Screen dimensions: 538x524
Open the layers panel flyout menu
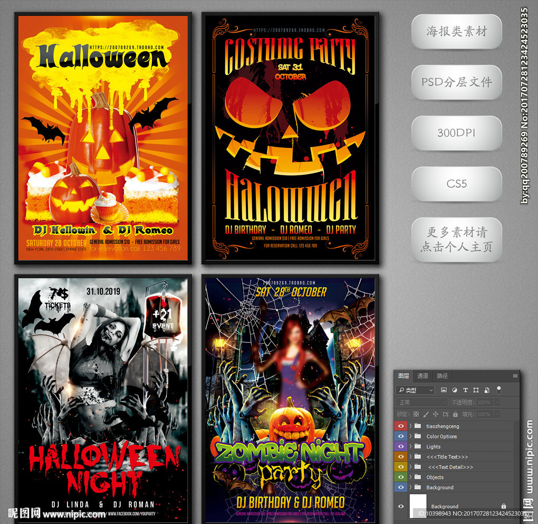(515, 376)
